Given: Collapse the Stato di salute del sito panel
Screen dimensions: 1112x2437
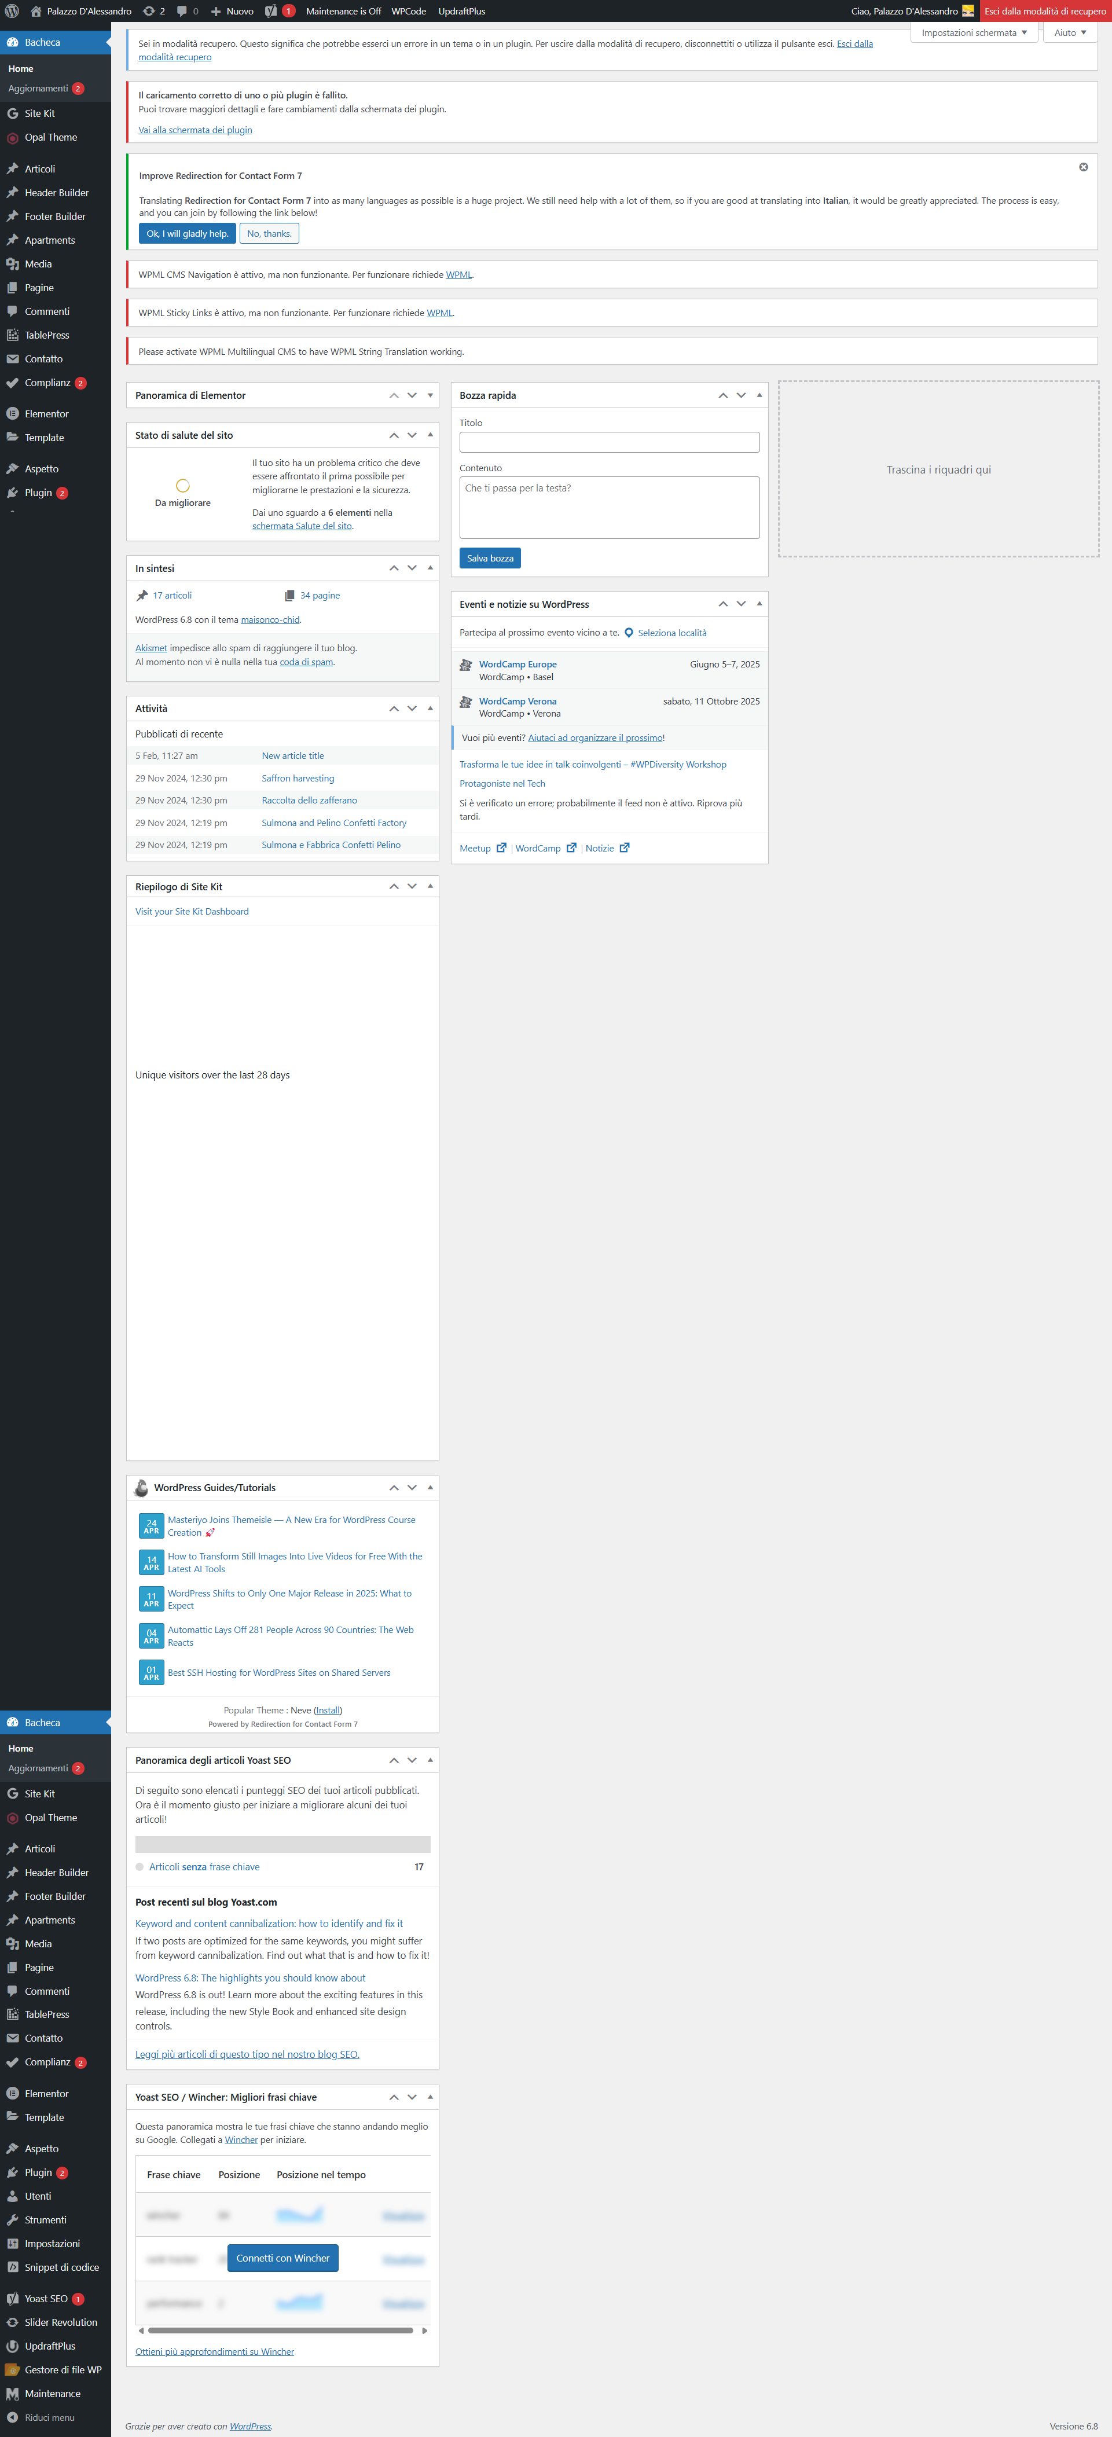Looking at the screenshot, I should coord(431,435).
